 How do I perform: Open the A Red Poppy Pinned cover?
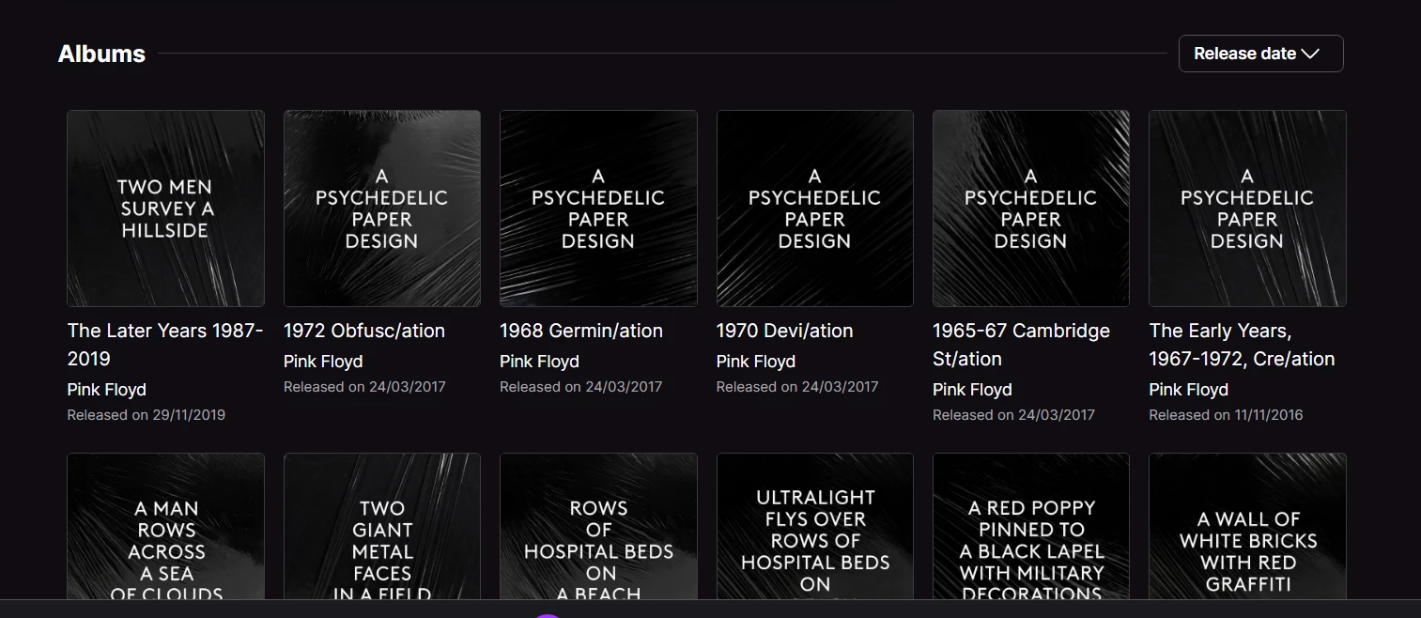(1031, 526)
